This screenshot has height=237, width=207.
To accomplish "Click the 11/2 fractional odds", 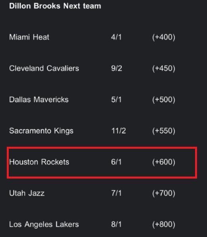I will pyautogui.click(x=119, y=131).
